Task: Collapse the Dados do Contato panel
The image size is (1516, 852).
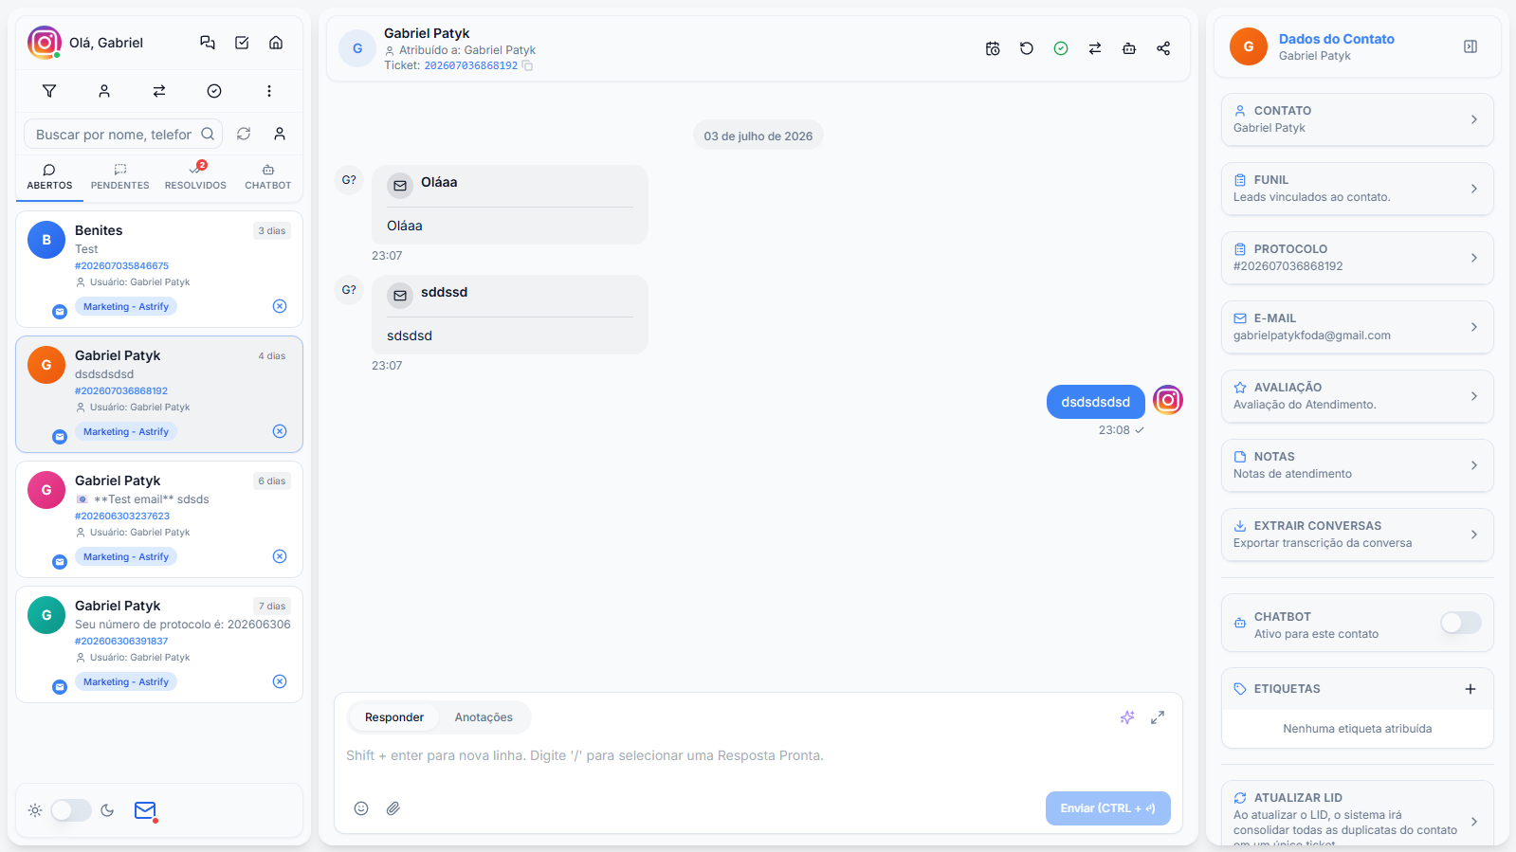Action: pyautogui.click(x=1470, y=46)
